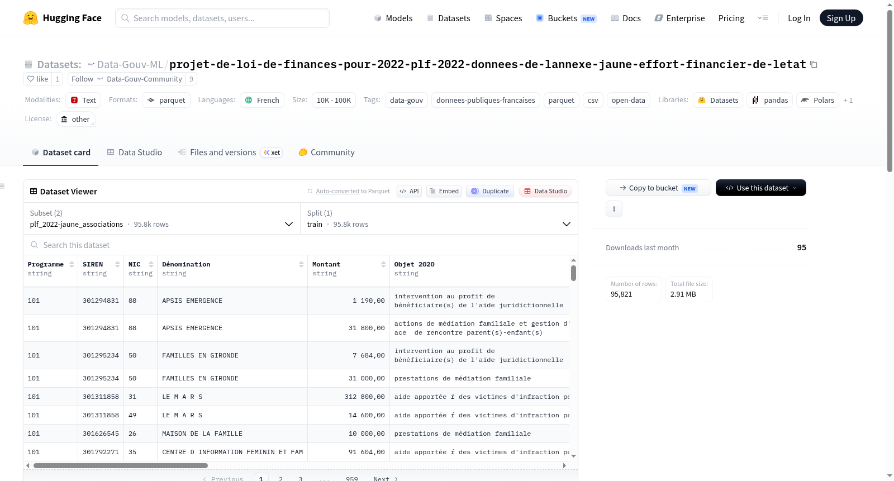Follow Data-Gouv-Community button
The width and height of the screenshot is (894, 481).
127,79
